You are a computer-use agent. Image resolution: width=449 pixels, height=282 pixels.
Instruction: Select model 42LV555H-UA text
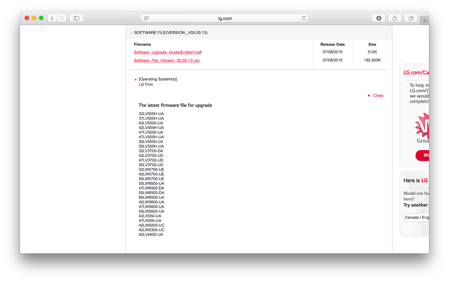click(151, 128)
